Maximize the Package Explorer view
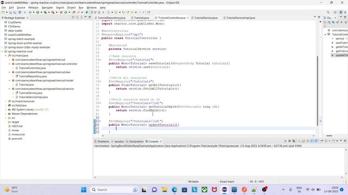The width and height of the screenshot is (348, 195). (90, 17)
